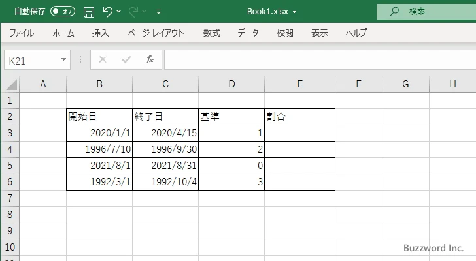The width and height of the screenshot is (476, 261).
Task: Click in the formula bar input field
Action: pyautogui.click(x=314, y=59)
